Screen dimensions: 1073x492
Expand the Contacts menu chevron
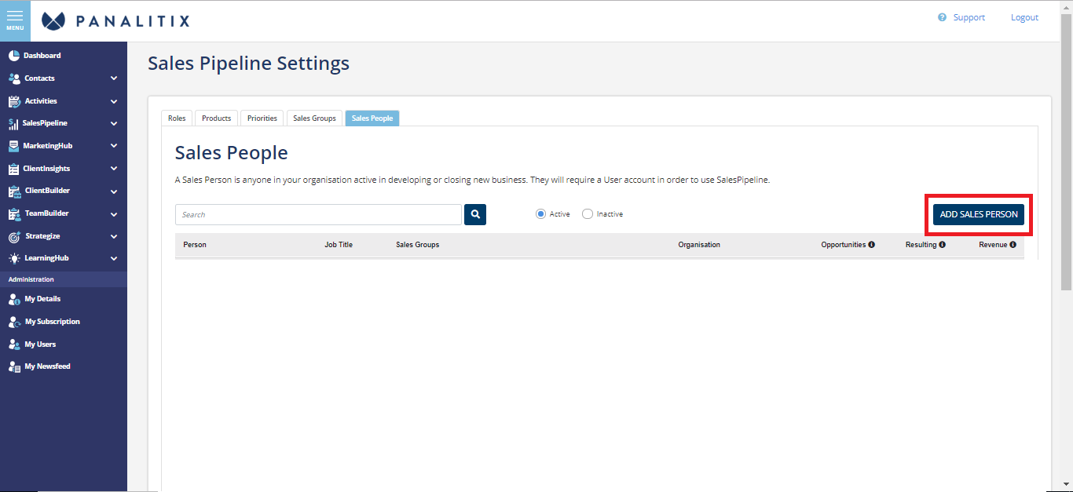(x=114, y=78)
